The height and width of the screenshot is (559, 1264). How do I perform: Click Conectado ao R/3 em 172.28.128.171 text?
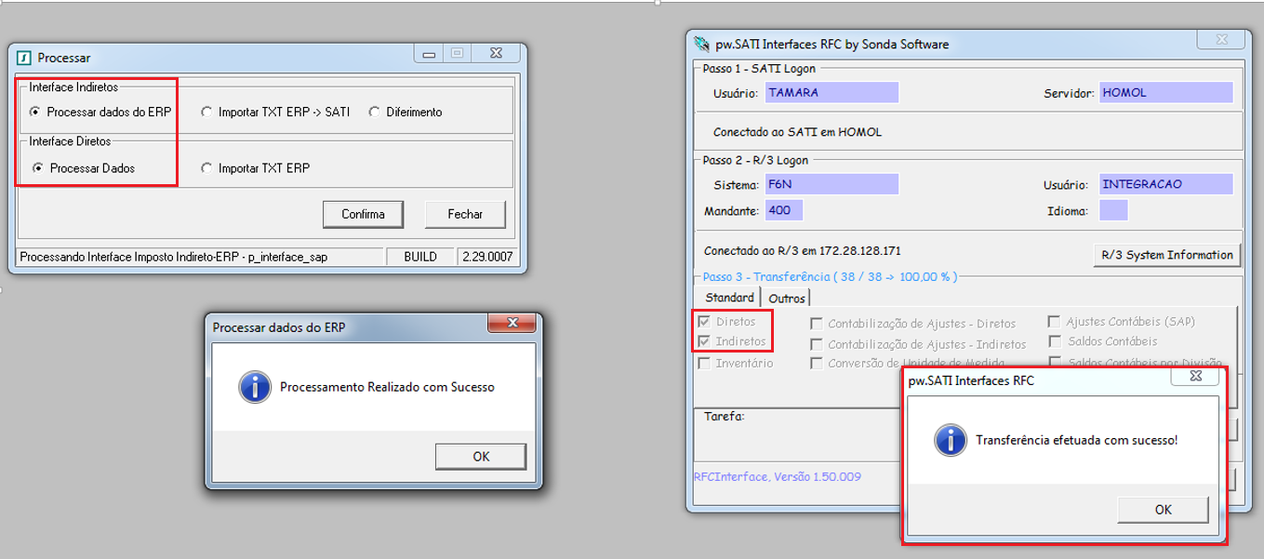pos(803,251)
